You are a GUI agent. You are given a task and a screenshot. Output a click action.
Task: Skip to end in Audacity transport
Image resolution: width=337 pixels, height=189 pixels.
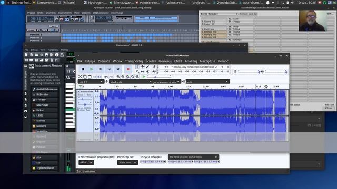click(x=118, y=69)
